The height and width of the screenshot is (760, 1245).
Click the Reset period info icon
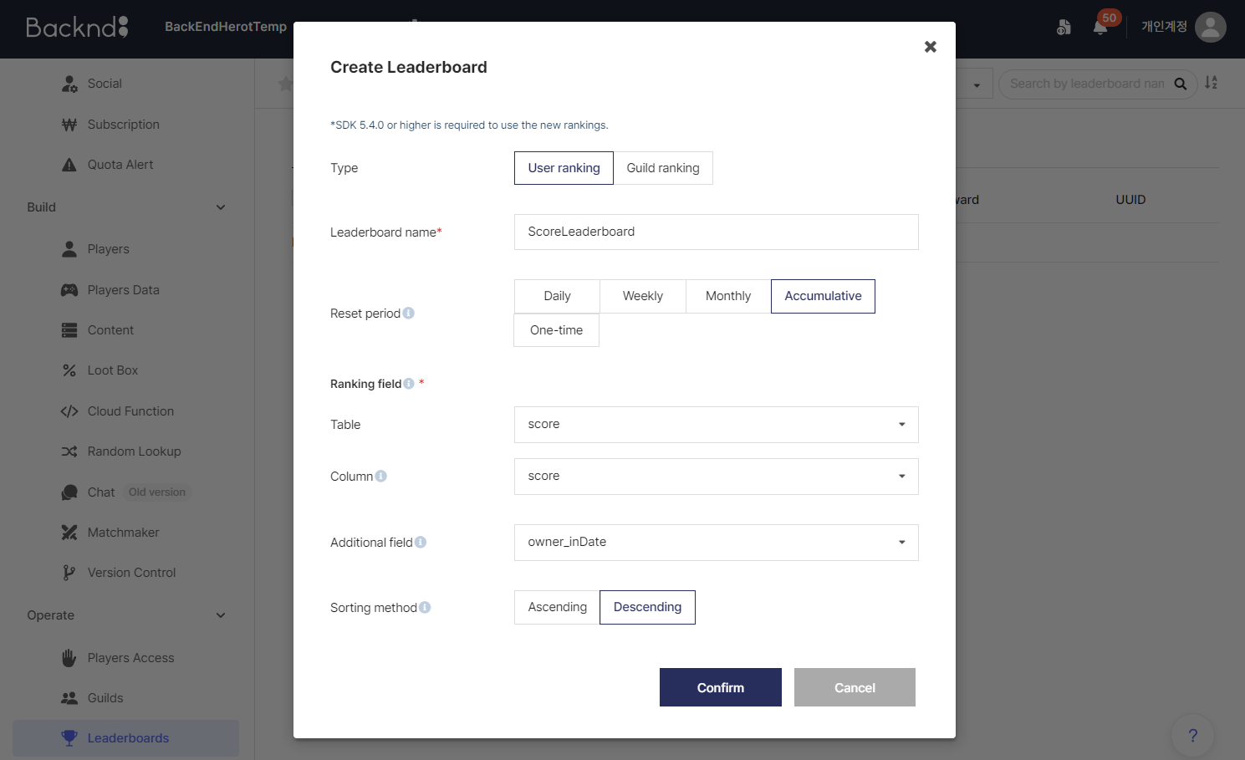pos(409,314)
